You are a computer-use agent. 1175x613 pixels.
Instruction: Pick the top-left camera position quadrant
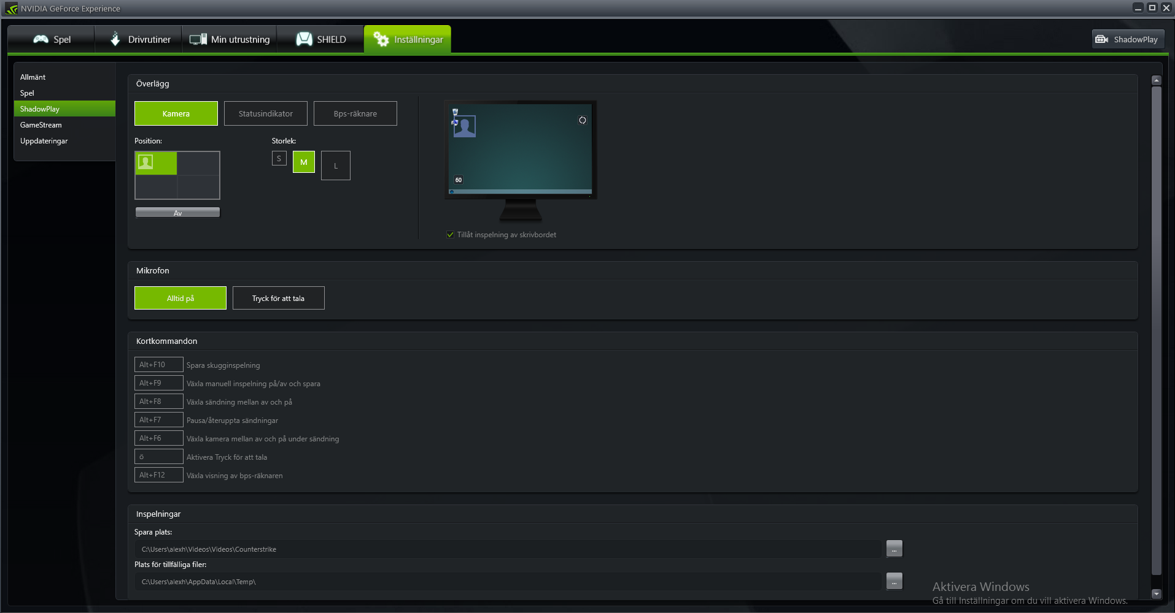(x=156, y=163)
